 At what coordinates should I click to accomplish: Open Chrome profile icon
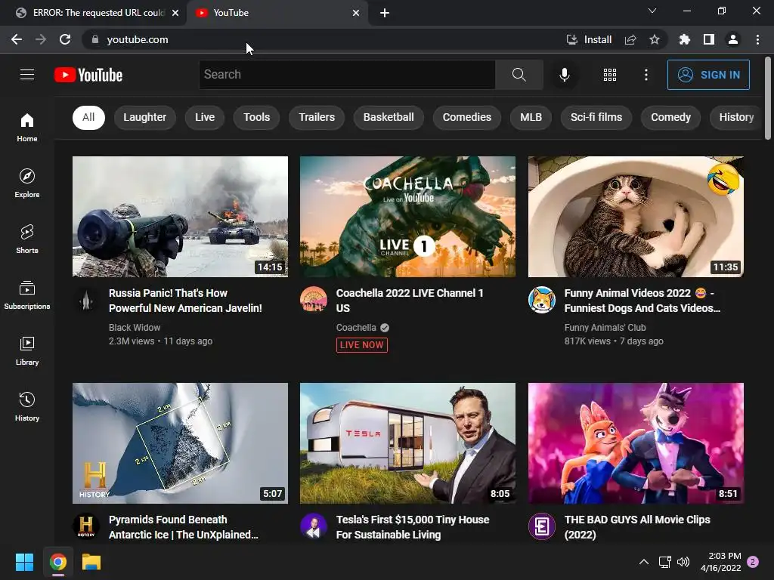point(732,39)
